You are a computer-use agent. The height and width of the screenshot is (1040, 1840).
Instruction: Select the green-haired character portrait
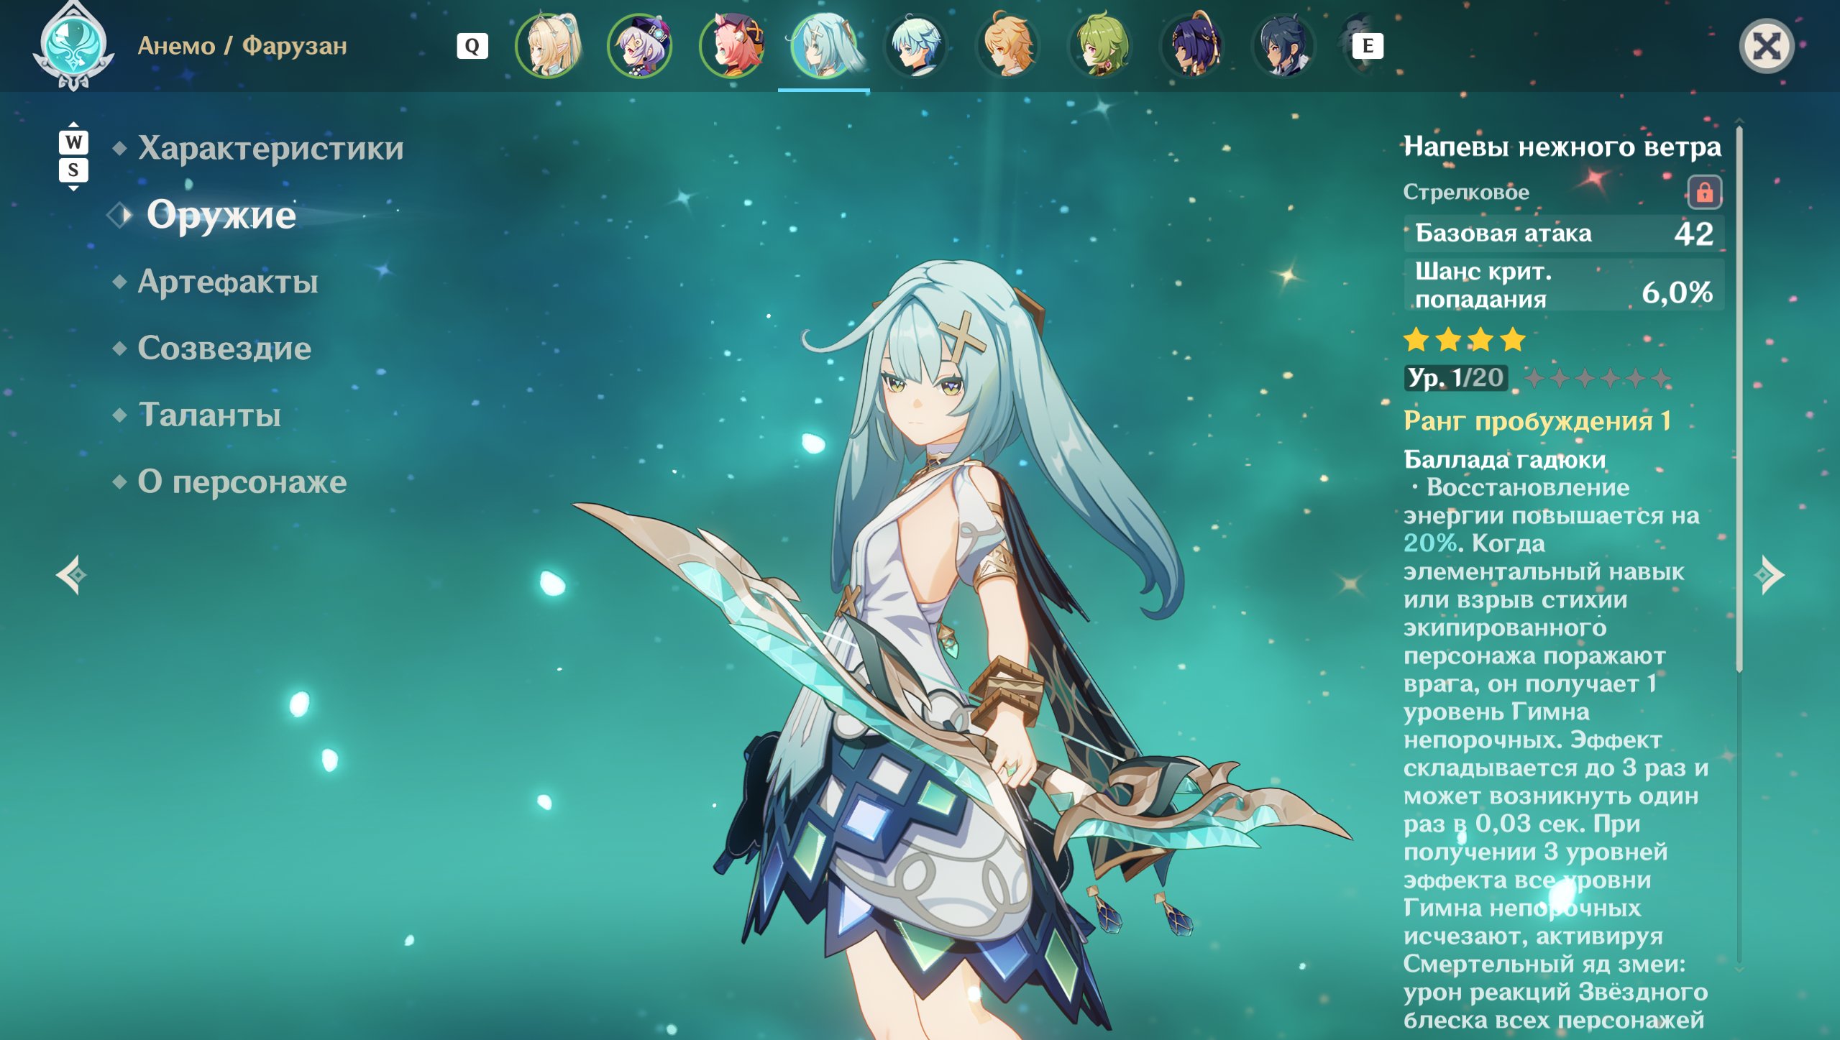click(1100, 46)
